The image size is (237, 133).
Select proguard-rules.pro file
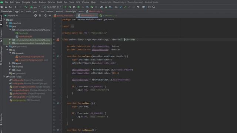[x=21, y=90]
